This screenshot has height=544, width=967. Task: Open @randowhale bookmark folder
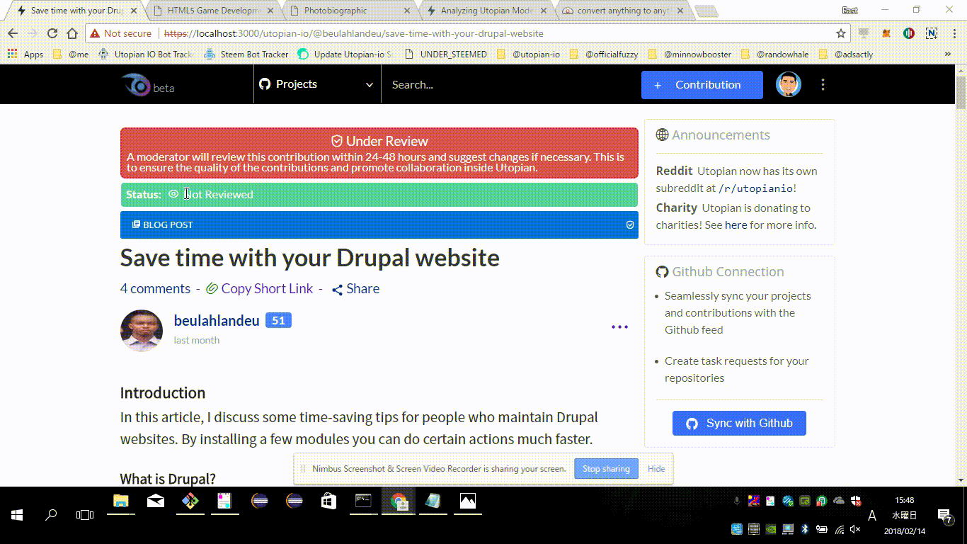pos(774,54)
